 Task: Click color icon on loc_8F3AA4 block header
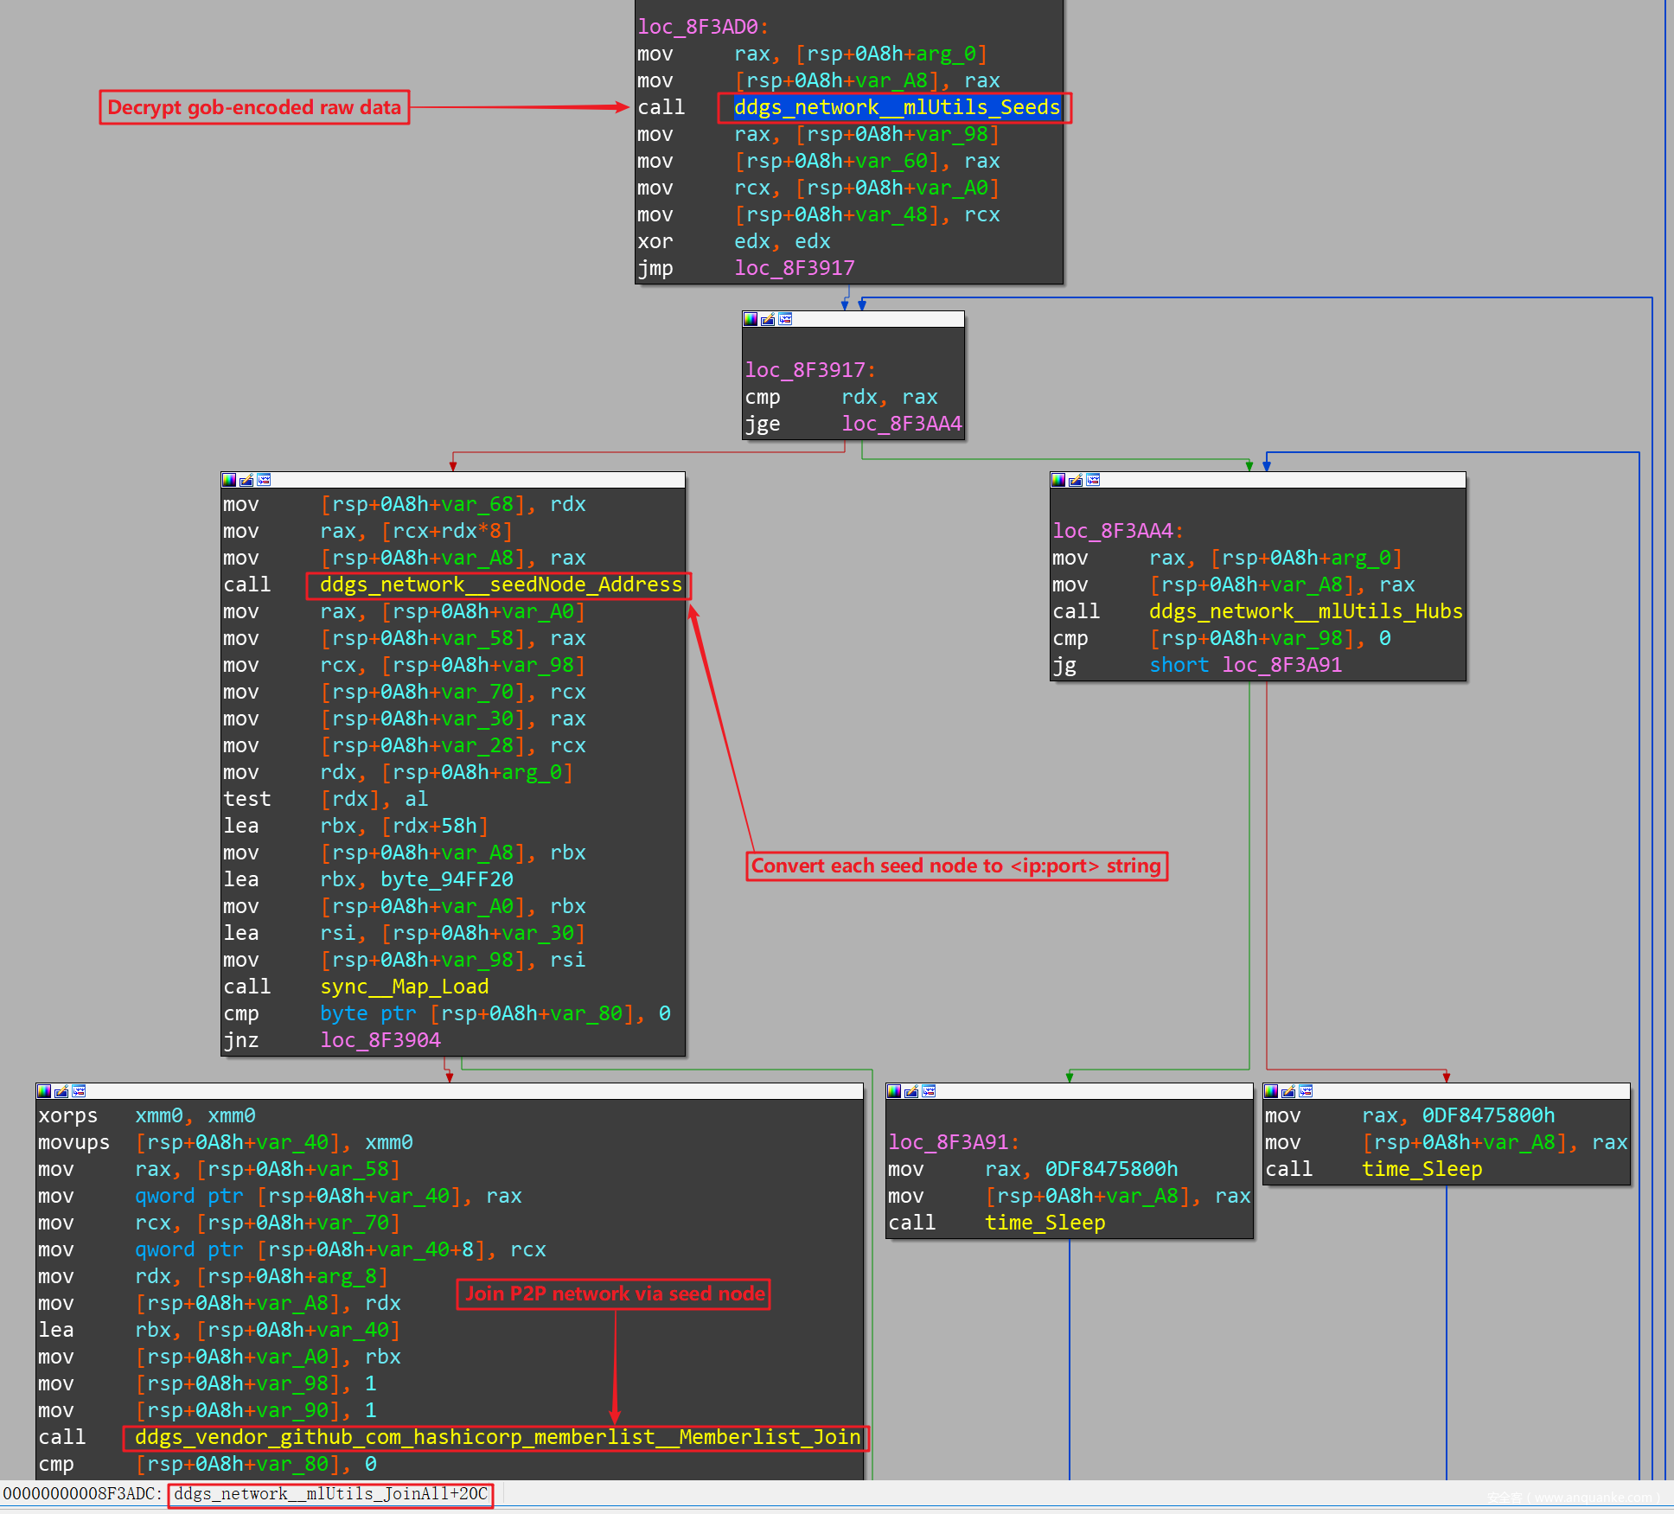click(x=1058, y=480)
